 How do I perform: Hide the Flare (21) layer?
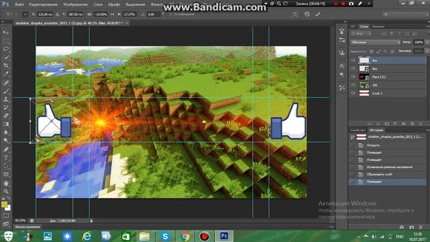[x=353, y=77]
